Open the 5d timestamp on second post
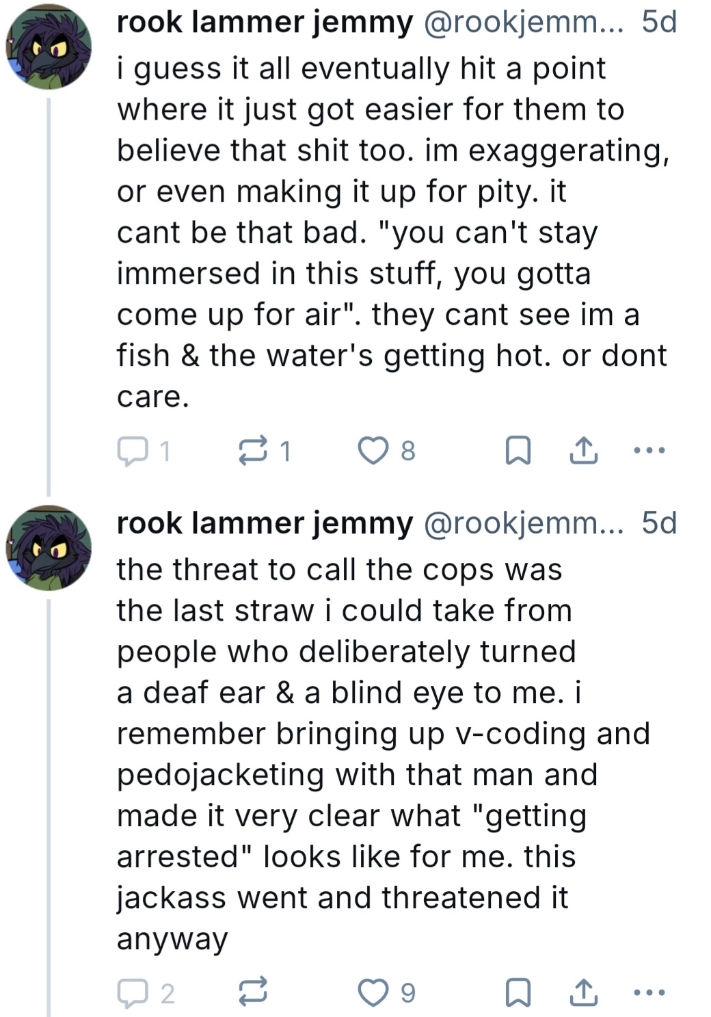Image resolution: width=711 pixels, height=1017 pixels. pos(659,524)
